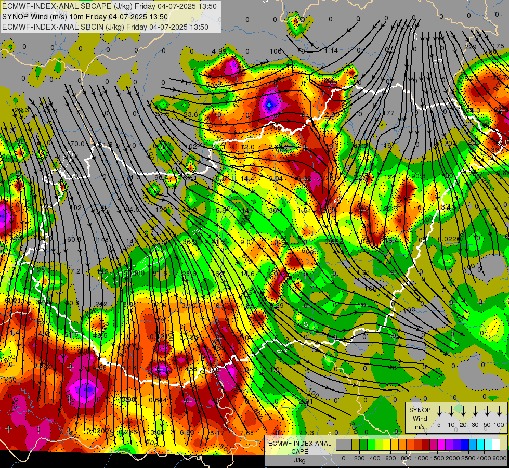509x468 pixels.
Task: Select the bright cyan CAPE legend swatch
Action: click(480, 445)
